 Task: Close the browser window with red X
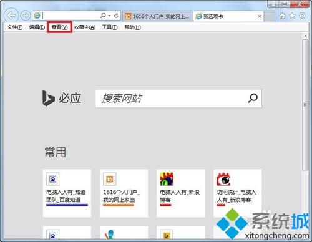[x=300, y=4]
